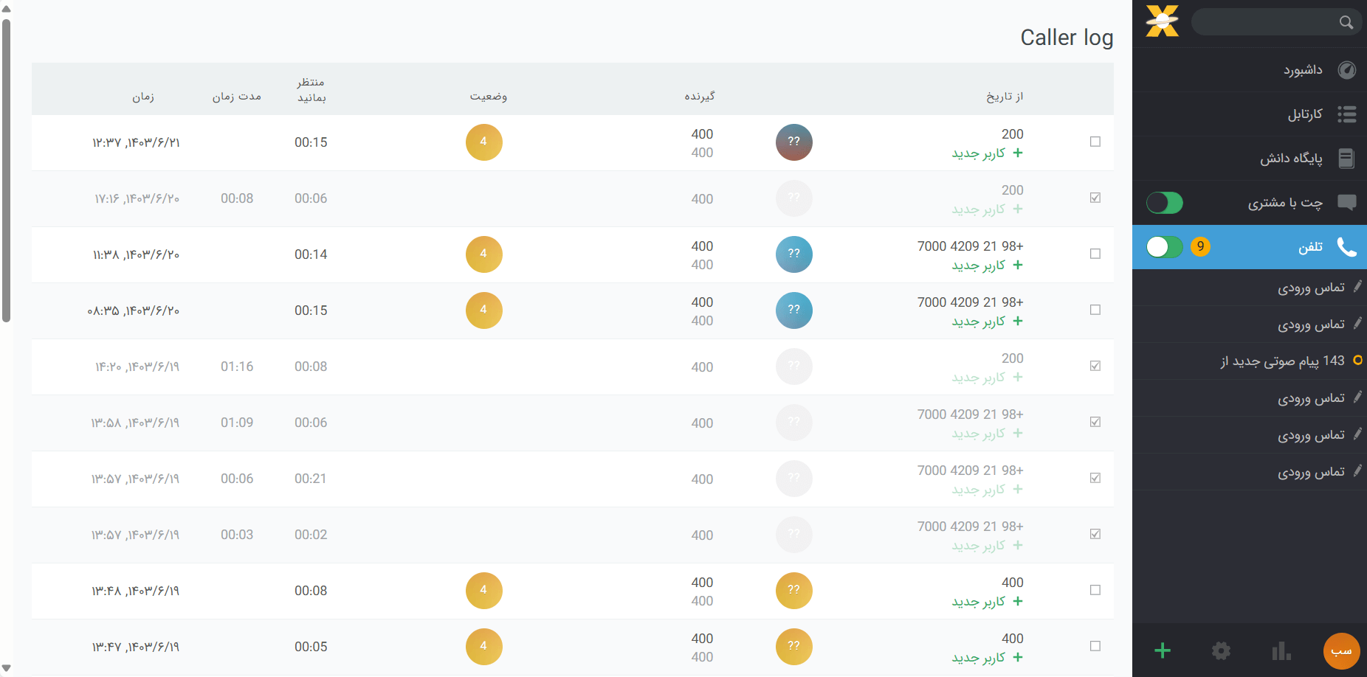1367x677 pixels.
Task: Click the orange ring icon beside voicemail 143
Action: coord(1357,361)
